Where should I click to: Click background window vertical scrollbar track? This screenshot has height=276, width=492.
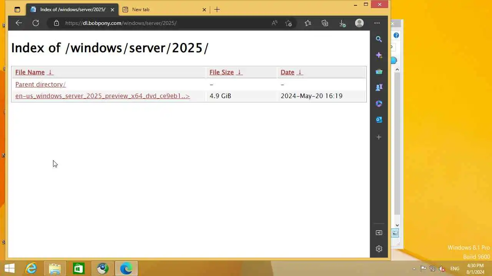(x=397, y=144)
